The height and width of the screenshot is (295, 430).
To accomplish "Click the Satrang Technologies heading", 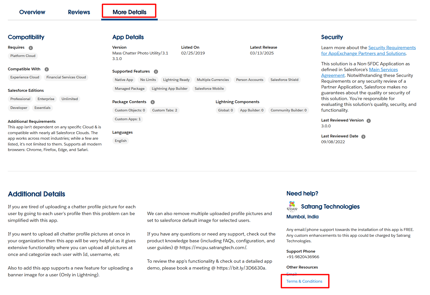I will (x=330, y=206).
